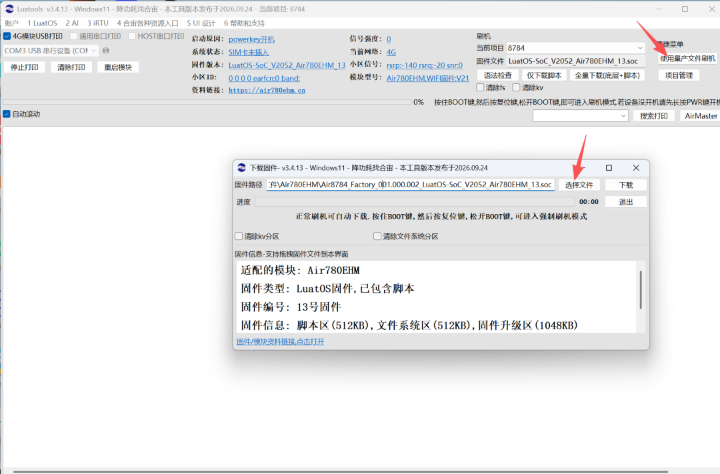Screen dimensions: 720x474
Task: Click 全量下载(底层+脚本) button
Action: 607,75
